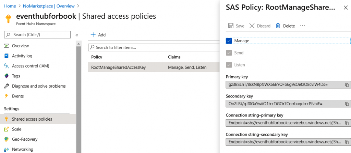Image resolution: width=351 pixels, height=153 pixels.
Task: Copy the Secondary key value
Action: (x=347, y=104)
